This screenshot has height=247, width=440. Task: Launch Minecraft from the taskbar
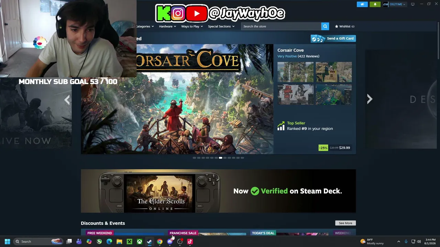pyautogui.click(x=129, y=242)
